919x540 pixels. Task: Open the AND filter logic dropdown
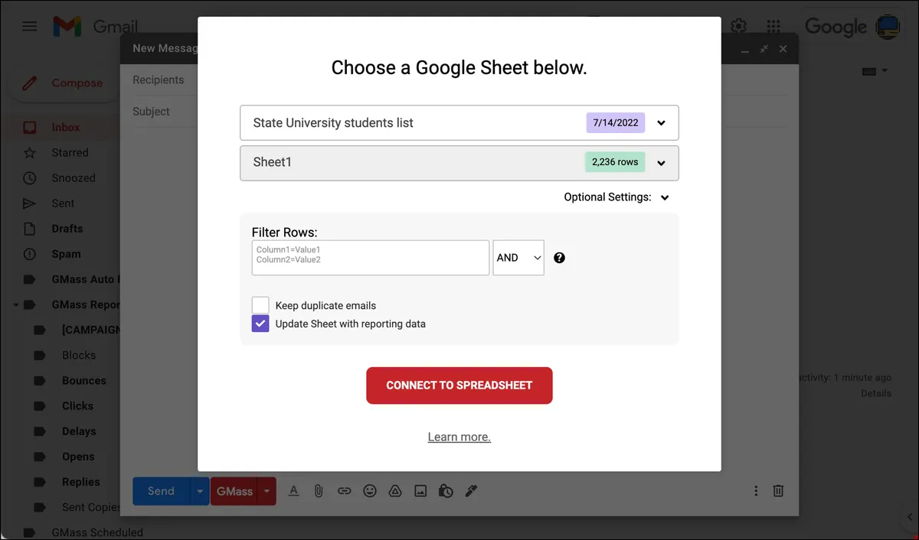coord(518,258)
